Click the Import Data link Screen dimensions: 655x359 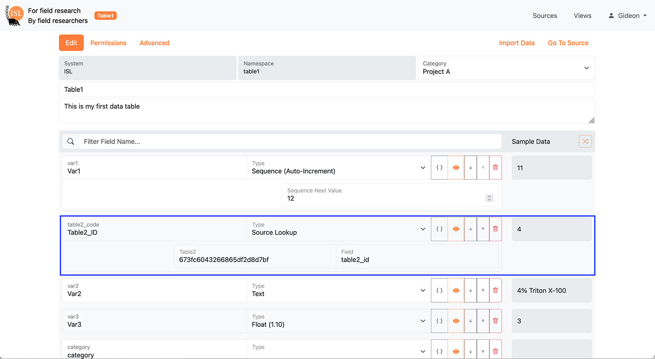(517, 43)
